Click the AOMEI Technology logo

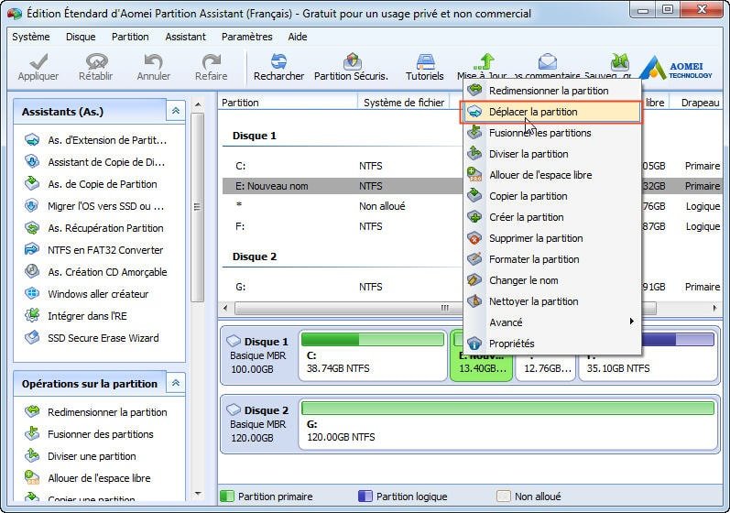676,69
